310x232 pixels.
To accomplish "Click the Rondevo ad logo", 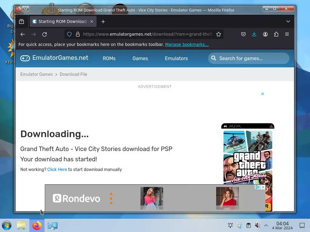I will point(76,198).
